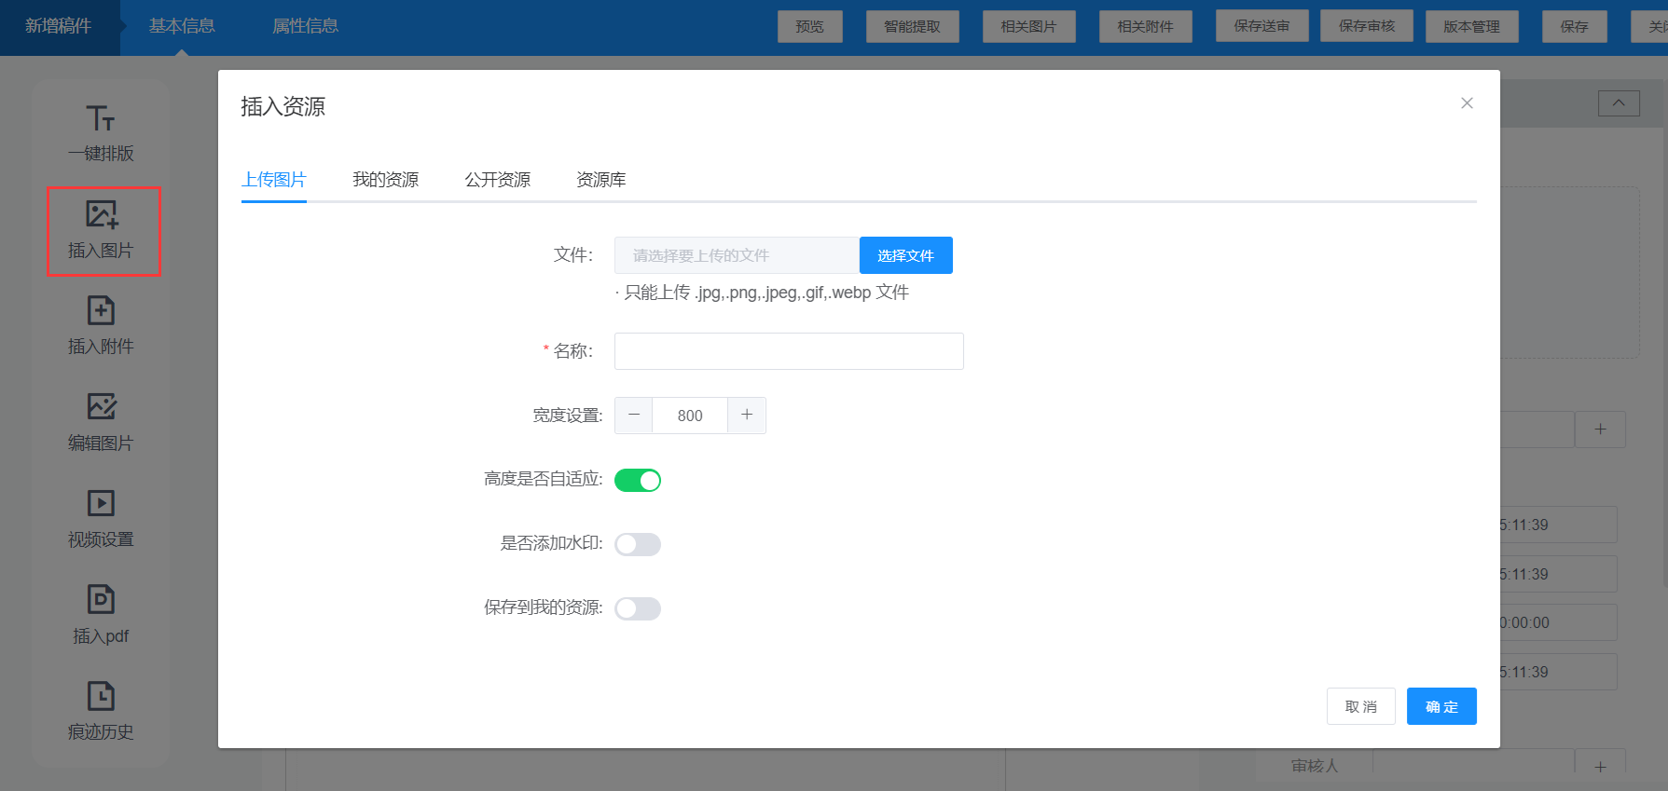
Task: Confirm with the 确定 button
Action: pos(1441,706)
